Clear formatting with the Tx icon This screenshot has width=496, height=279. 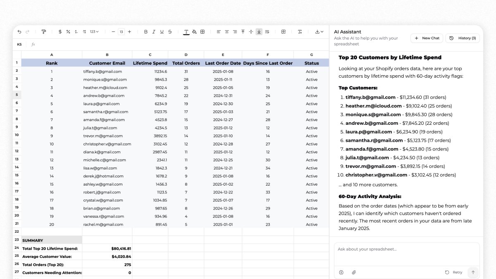click(300, 32)
